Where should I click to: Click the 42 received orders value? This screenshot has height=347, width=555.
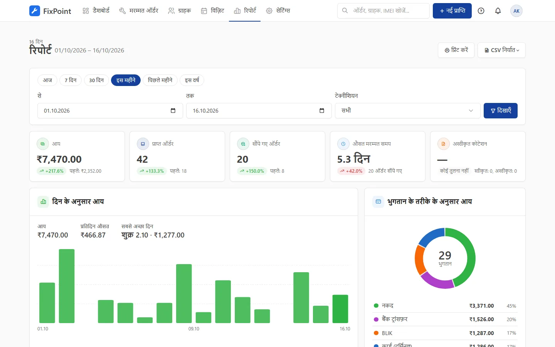[142, 159]
